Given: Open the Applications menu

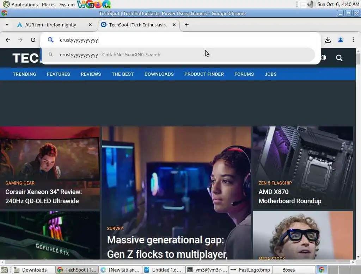Looking at the screenshot, I should pos(20,4).
